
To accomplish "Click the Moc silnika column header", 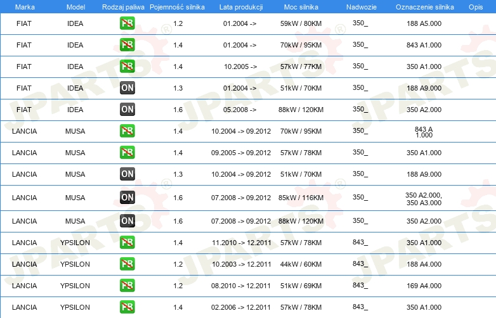I will click(x=301, y=7).
